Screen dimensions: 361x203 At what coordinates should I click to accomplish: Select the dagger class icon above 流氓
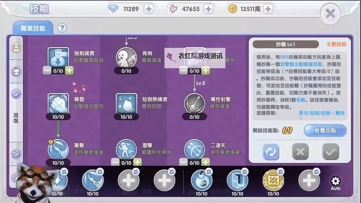[x=16, y=94]
